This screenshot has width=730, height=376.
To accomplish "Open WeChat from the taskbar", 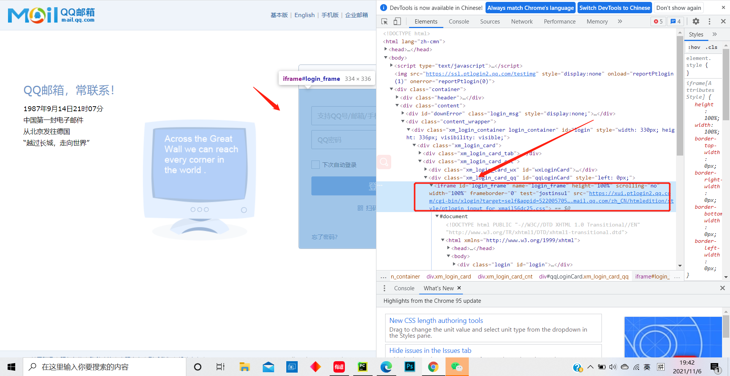I will pos(457,367).
